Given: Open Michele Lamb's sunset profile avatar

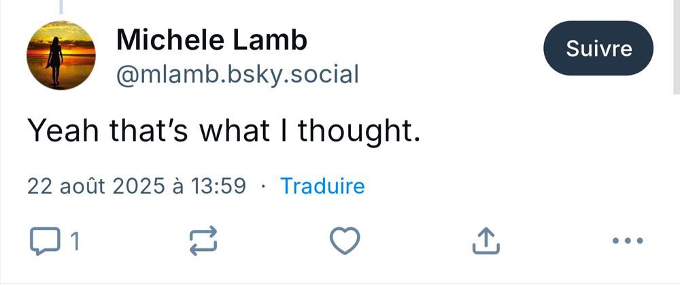Looking at the screenshot, I should pyautogui.click(x=61, y=55).
